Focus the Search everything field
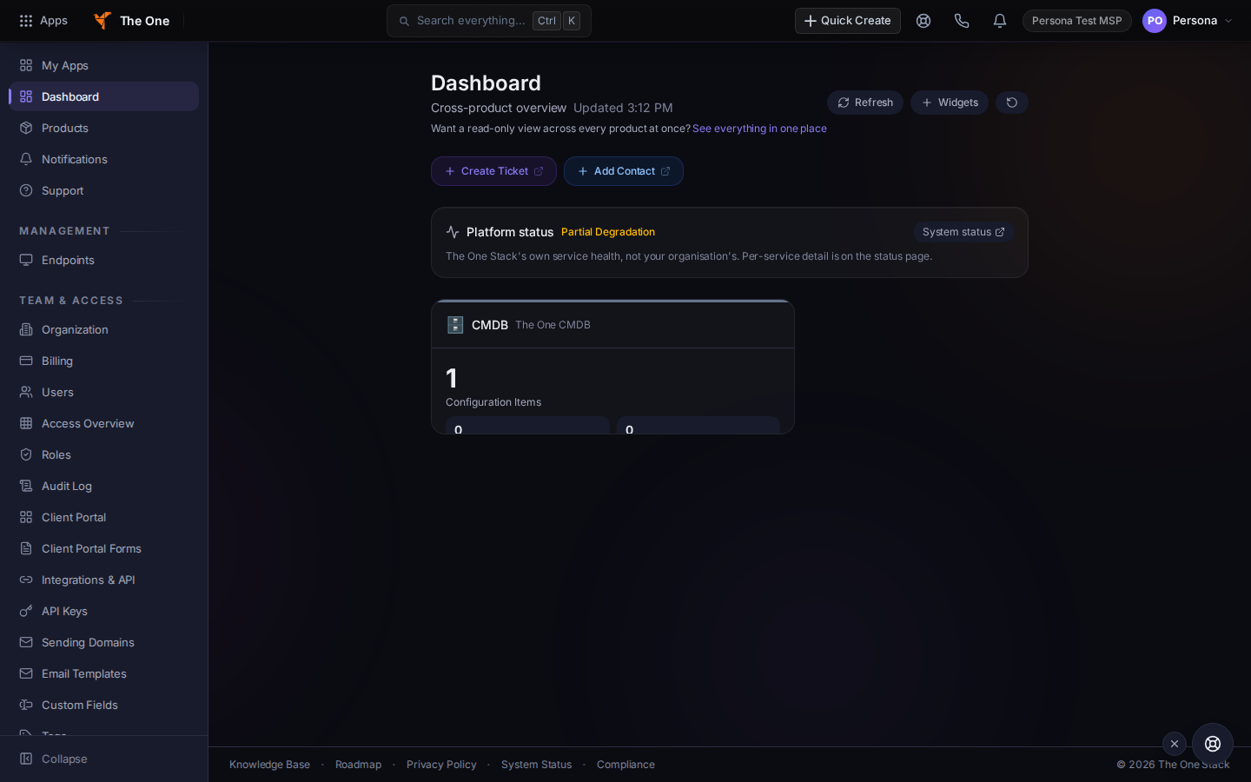 [488, 21]
